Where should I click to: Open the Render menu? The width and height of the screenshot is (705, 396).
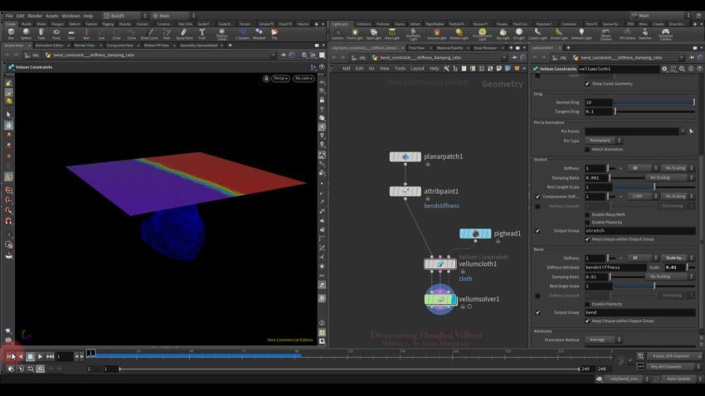35,16
